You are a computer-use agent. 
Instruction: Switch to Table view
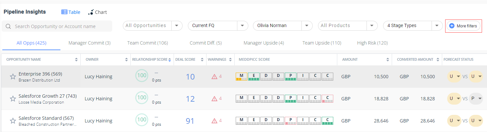(x=71, y=12)
